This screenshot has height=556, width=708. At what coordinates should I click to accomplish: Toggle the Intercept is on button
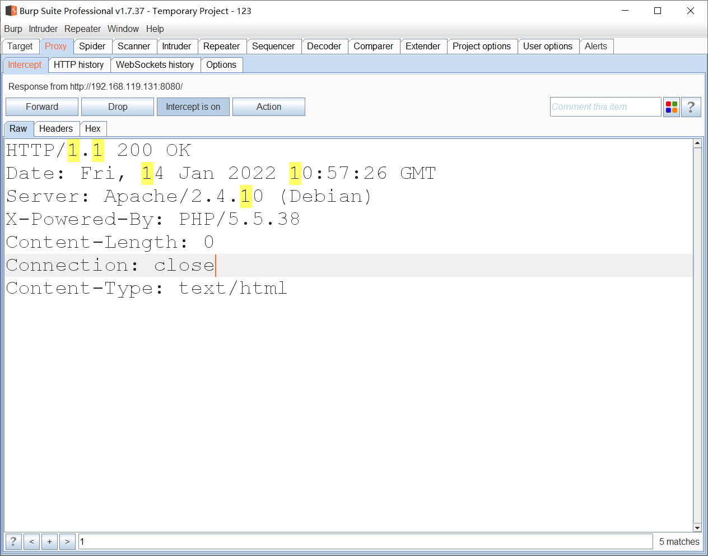193,106
